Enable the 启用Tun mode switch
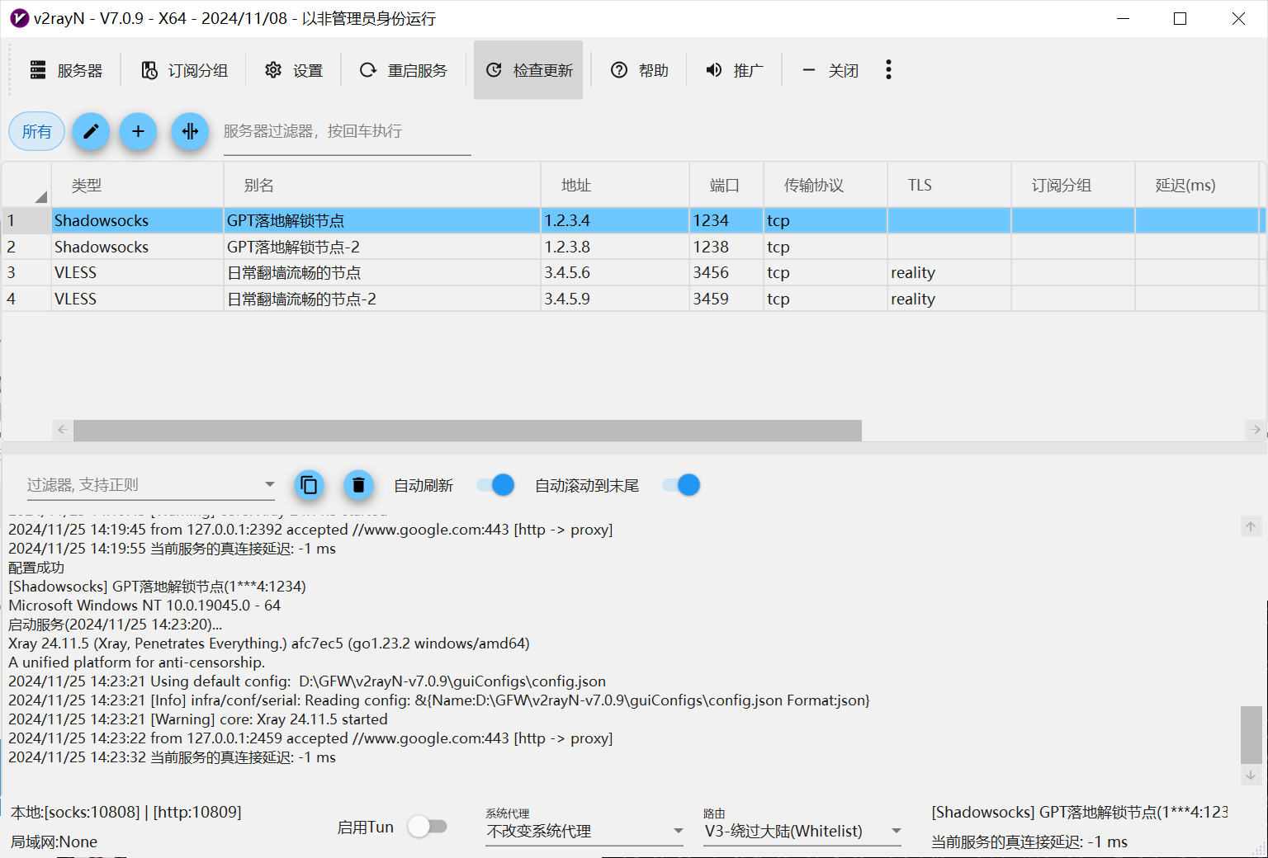 428,827
